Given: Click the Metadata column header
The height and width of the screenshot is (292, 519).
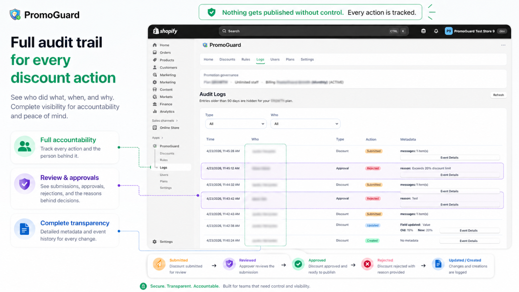Looking at the screenshot, I should pyautogui.click(x=408, y=140).
